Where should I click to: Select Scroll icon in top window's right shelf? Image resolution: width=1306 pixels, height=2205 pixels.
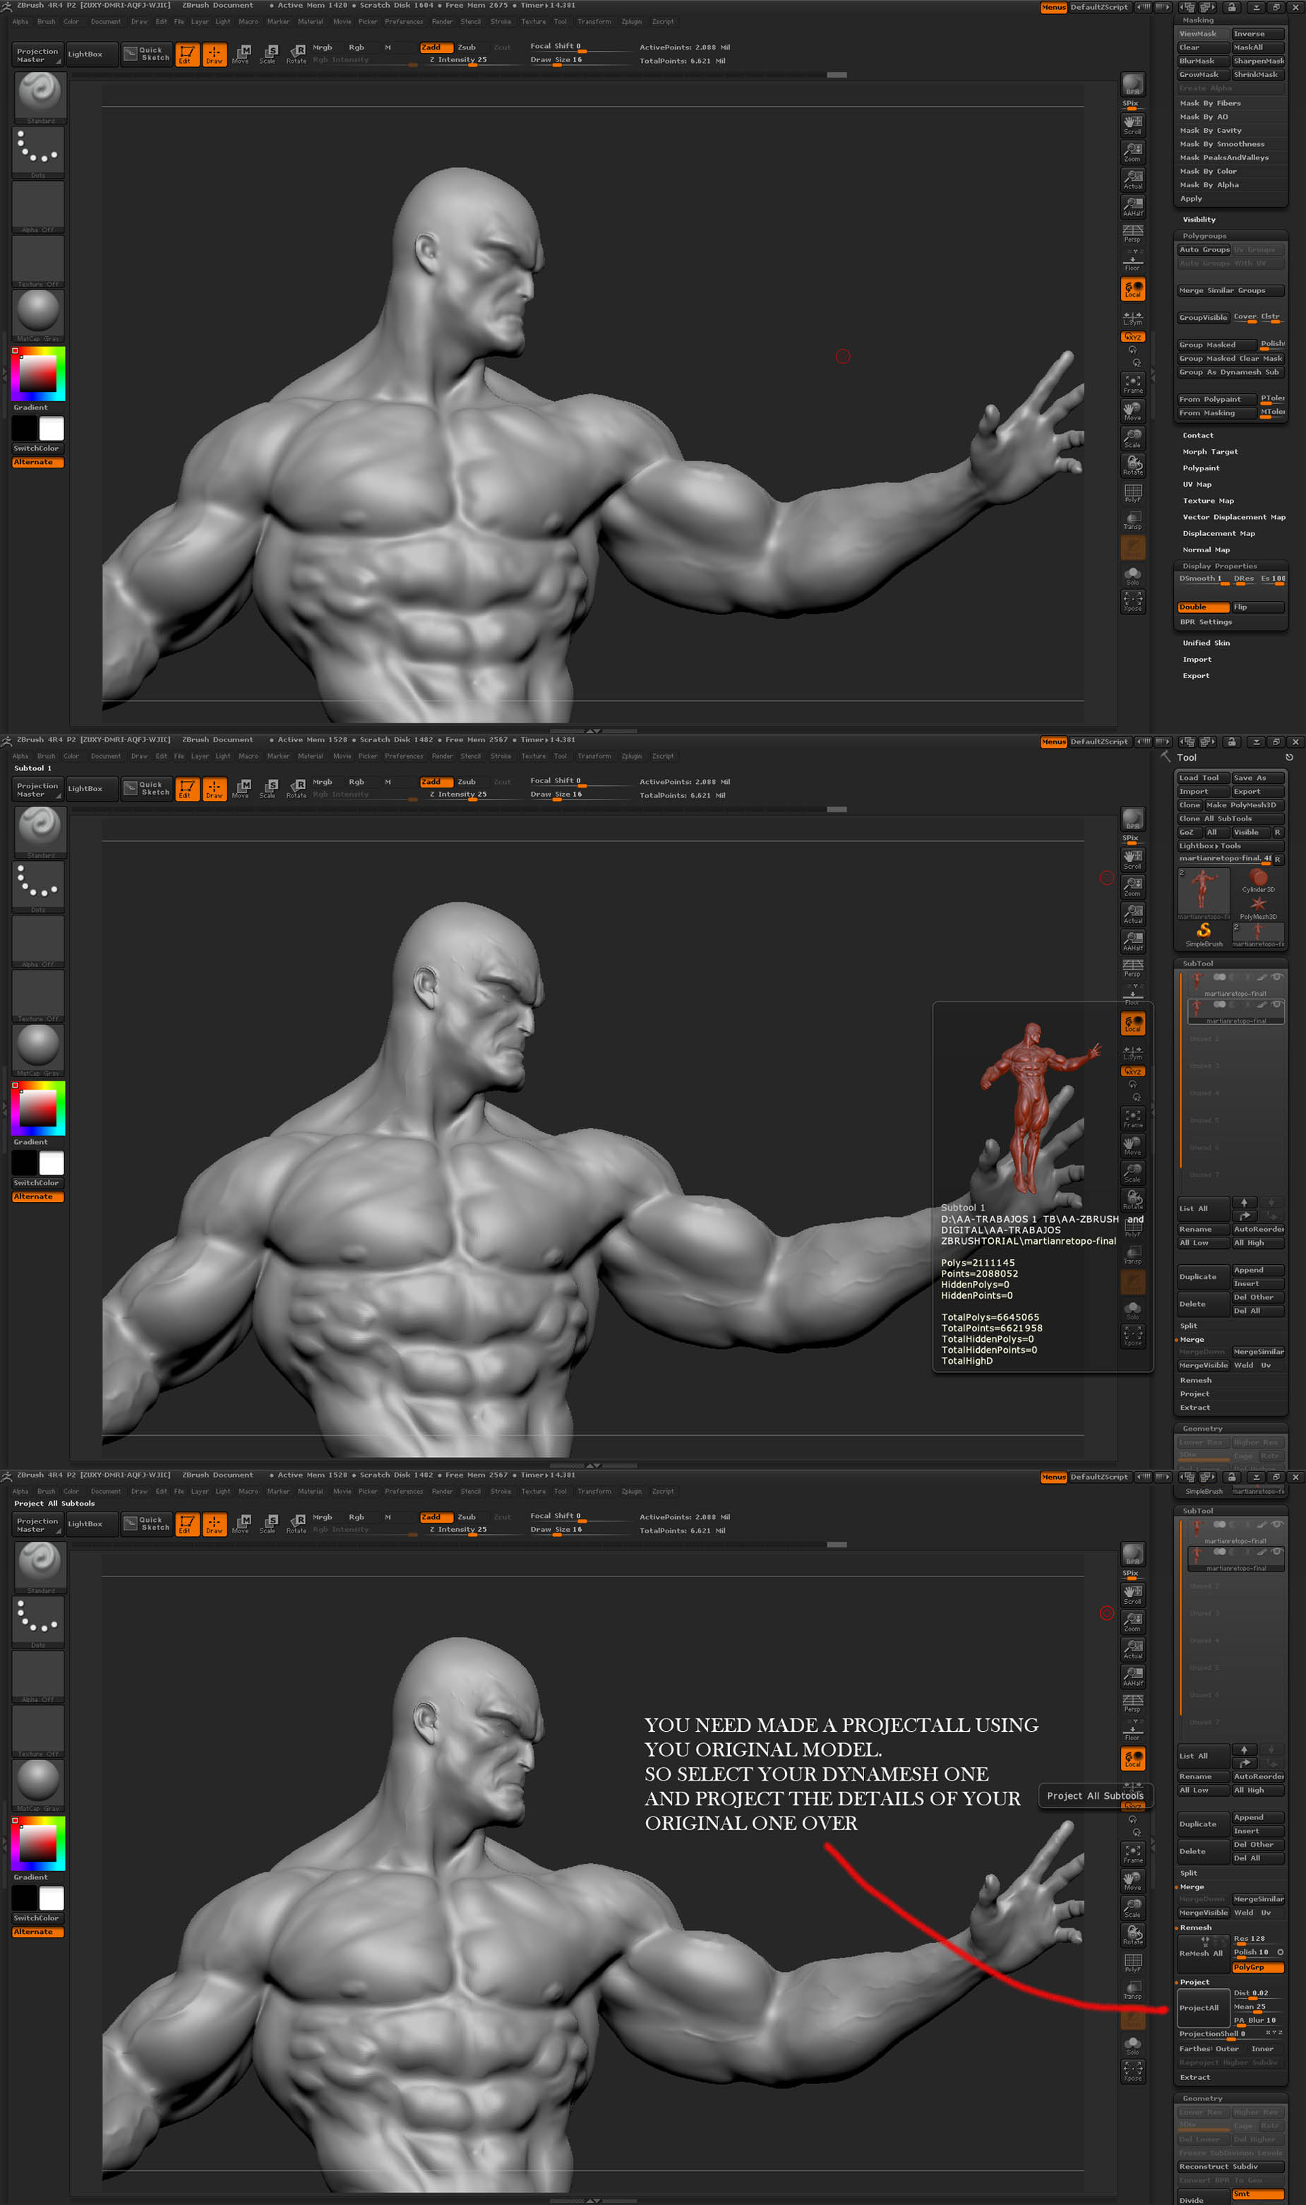click(x=1132, y=124)
